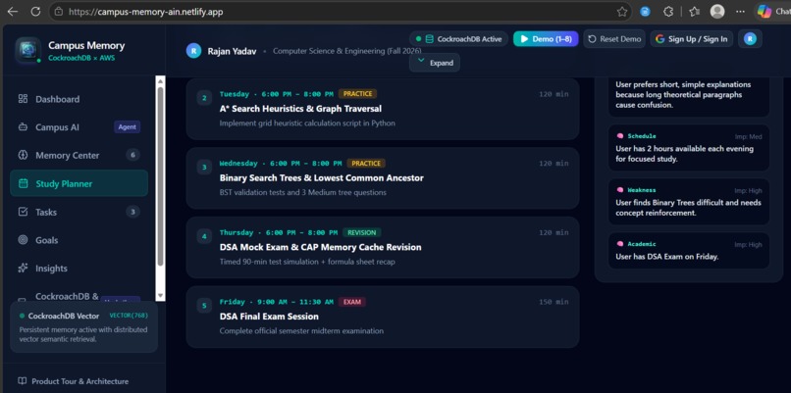The image size is (791, 393).
Task: View site information lock icon in address bar
Action: (59, 11)
